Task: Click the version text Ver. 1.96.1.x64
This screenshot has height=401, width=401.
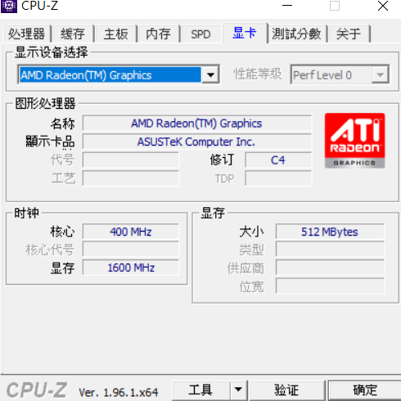Action: pyautogui.click(x=118, y=392)
